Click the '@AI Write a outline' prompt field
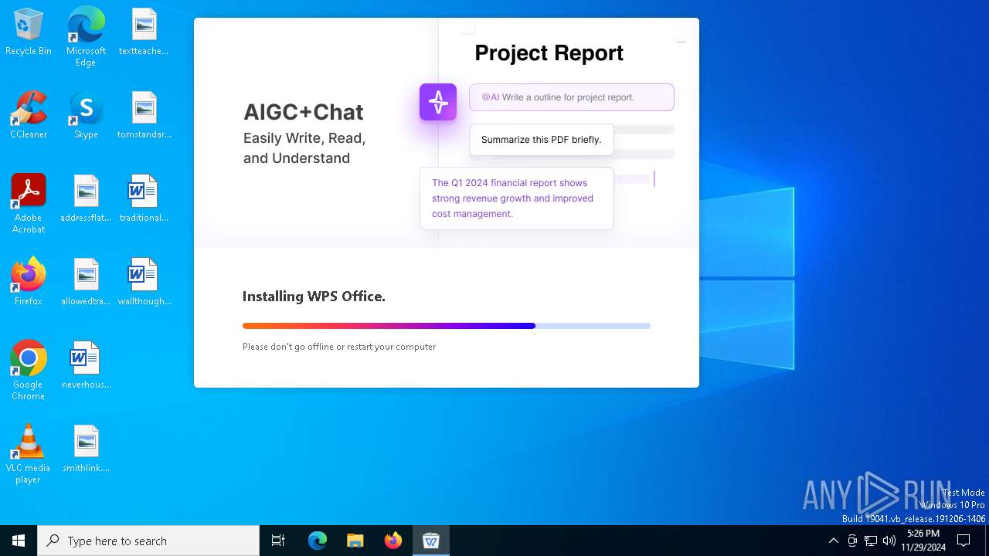Viewport: 989px width, 556px height. tap(572, 97)
